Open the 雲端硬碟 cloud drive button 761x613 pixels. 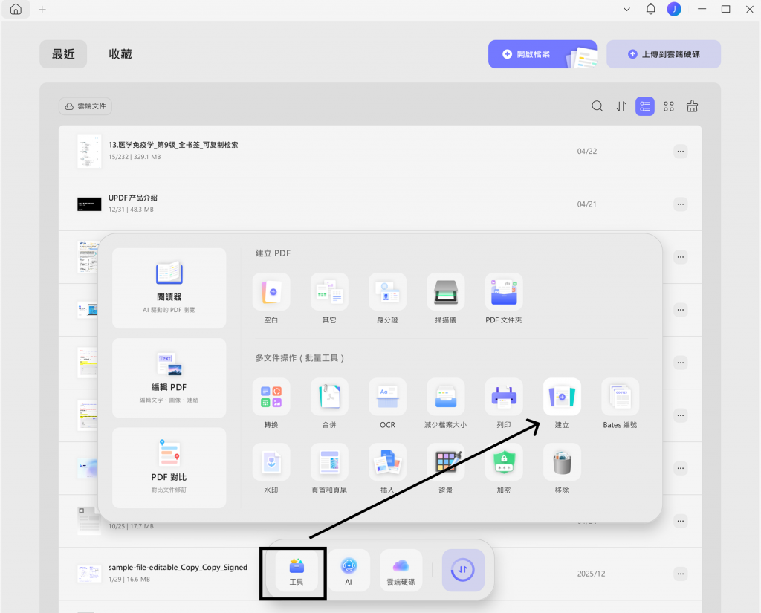click(x=401, y=571)
